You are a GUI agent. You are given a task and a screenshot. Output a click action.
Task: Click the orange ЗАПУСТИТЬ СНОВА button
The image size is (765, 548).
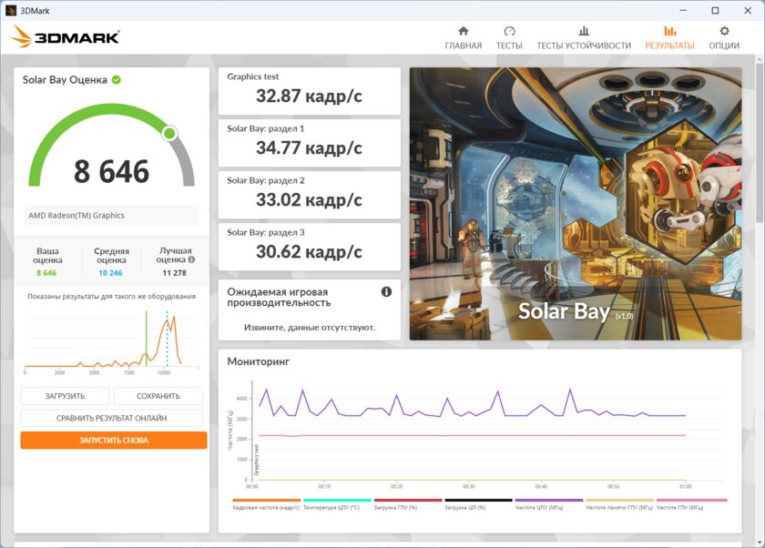point(114,441)
